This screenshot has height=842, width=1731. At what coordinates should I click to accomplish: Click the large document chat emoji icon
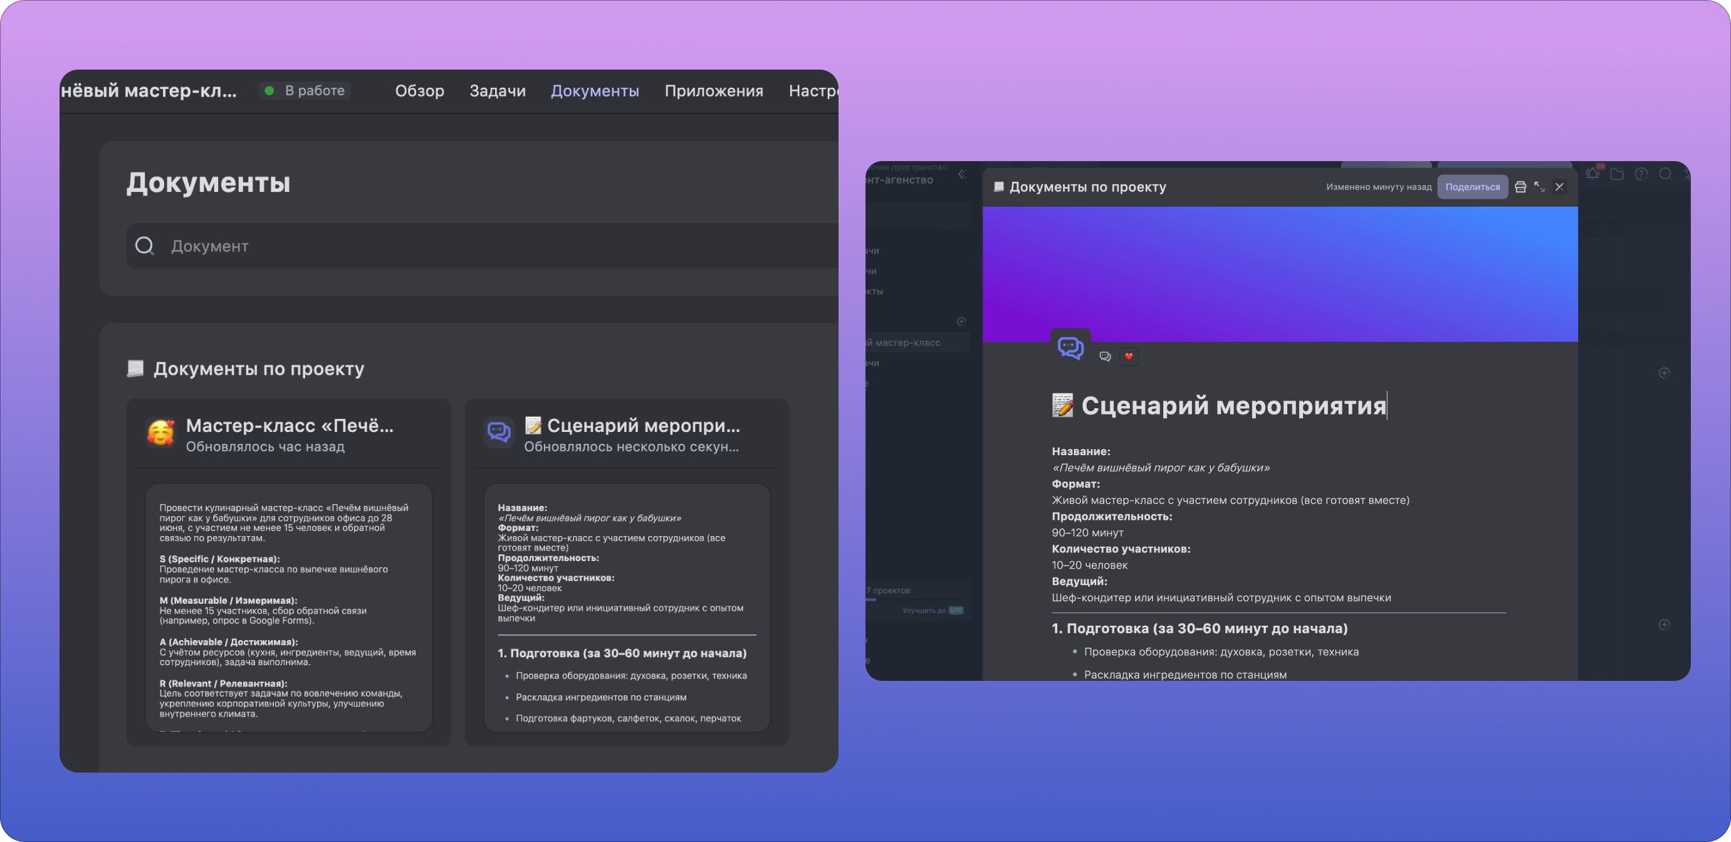click(x=1070, y=348)
